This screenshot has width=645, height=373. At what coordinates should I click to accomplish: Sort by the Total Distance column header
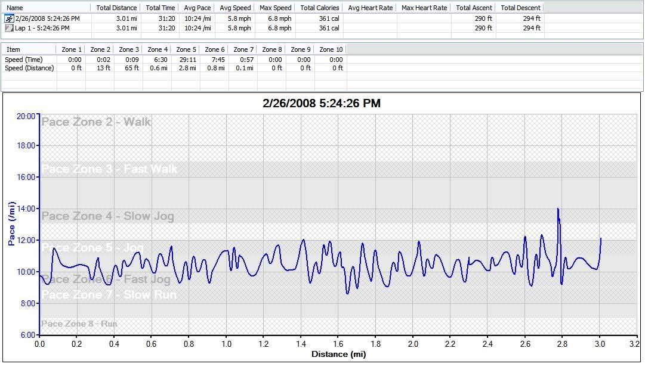[x=116, y=8]
